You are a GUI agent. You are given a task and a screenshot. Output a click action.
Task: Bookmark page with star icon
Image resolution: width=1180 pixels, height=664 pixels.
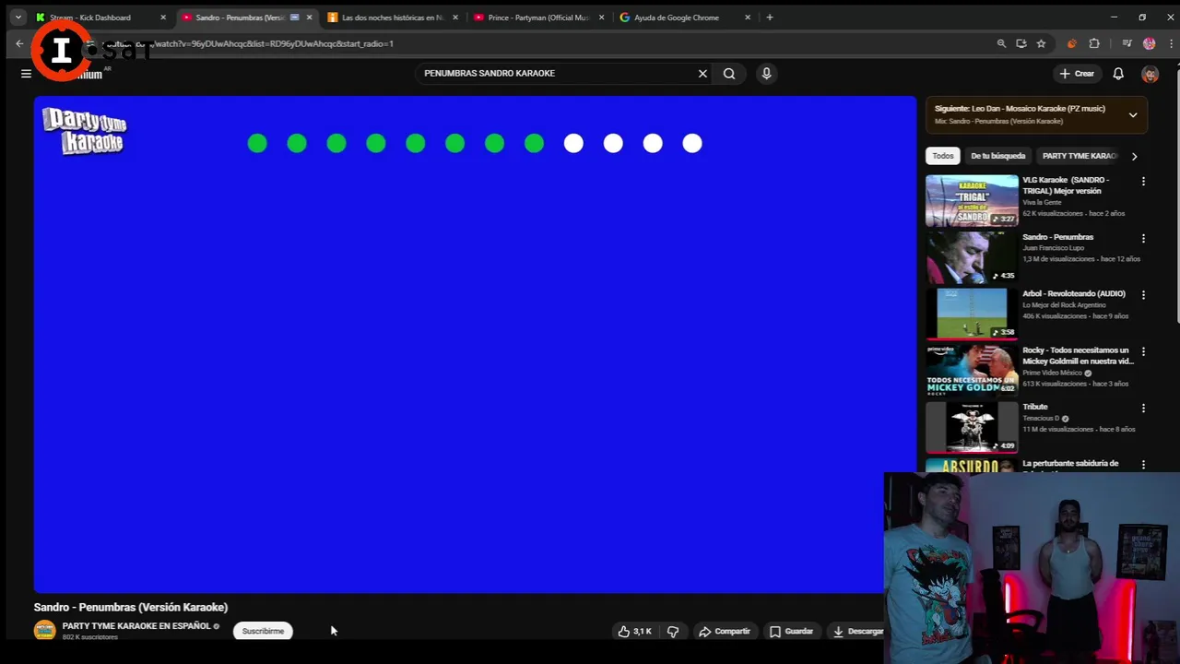click(x=1041, y=43)
